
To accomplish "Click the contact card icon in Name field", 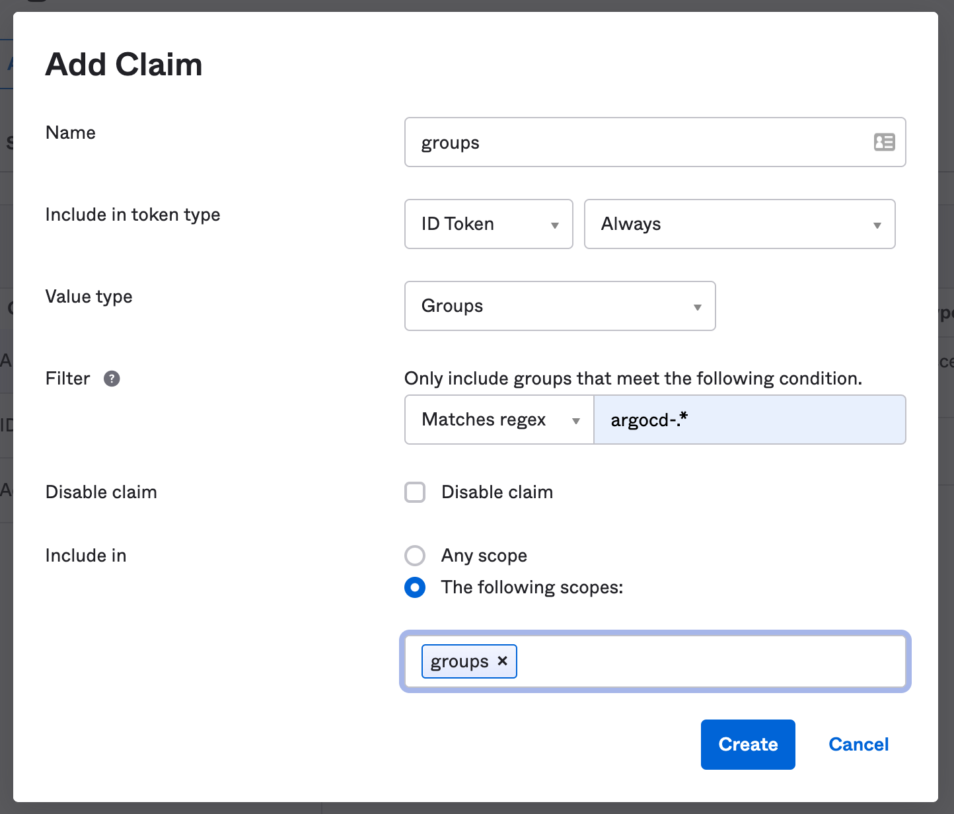I will pos(884,142).
